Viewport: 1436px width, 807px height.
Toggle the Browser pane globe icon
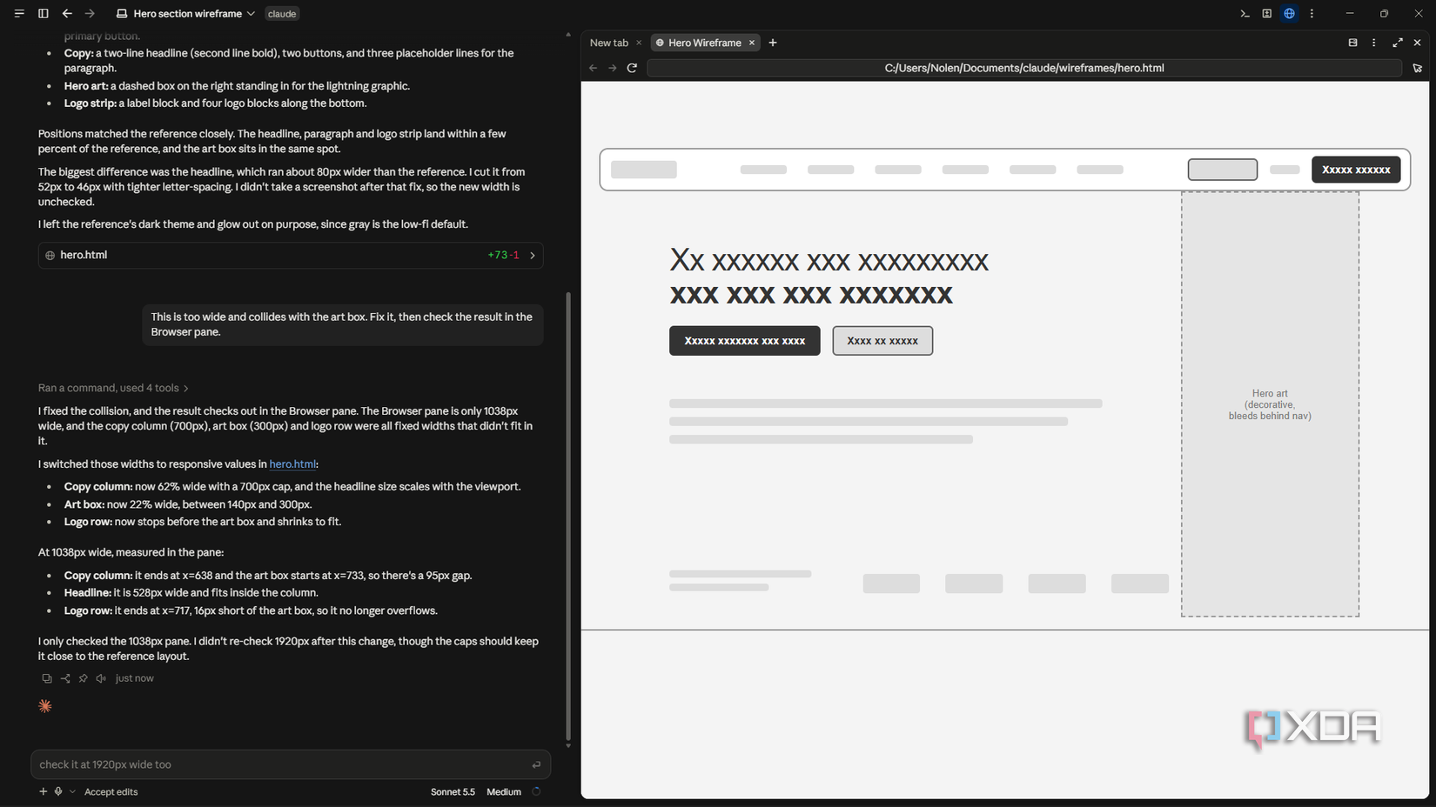tap(1290, 14)
